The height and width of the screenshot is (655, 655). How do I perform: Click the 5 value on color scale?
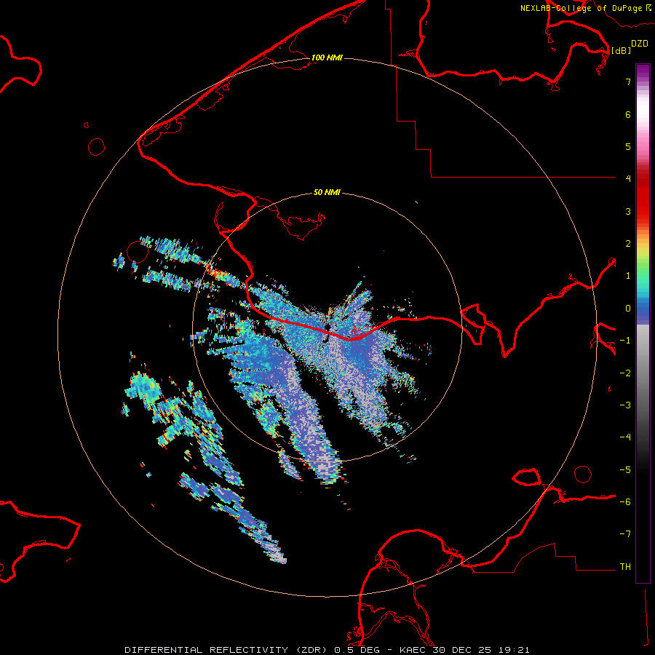click(628, 146)
